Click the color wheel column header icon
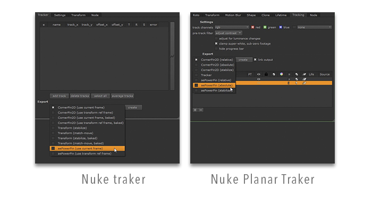Viewport: 372px width, 214px height. [281, 74]
